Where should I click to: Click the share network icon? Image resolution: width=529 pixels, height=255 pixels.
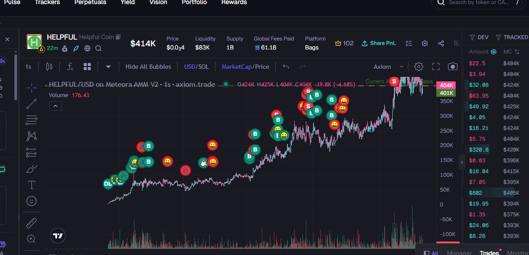click(441, 44)
